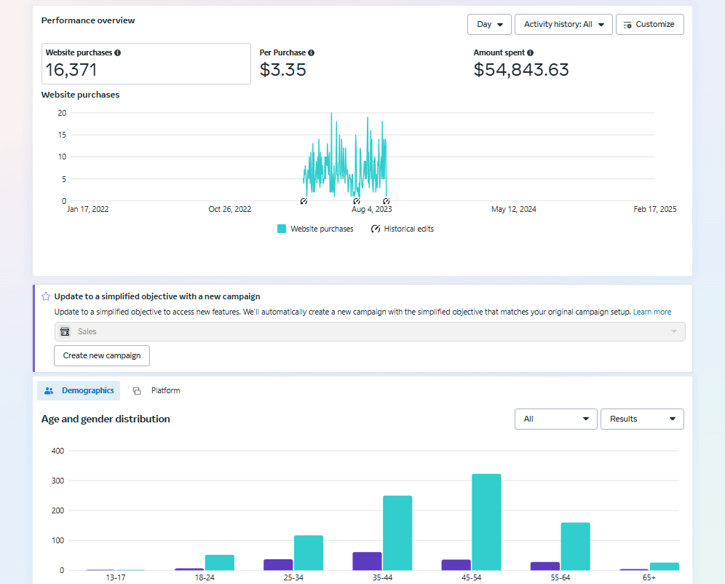
Task: Select the Website purchases metric card
Action: [x=146, y=63]
